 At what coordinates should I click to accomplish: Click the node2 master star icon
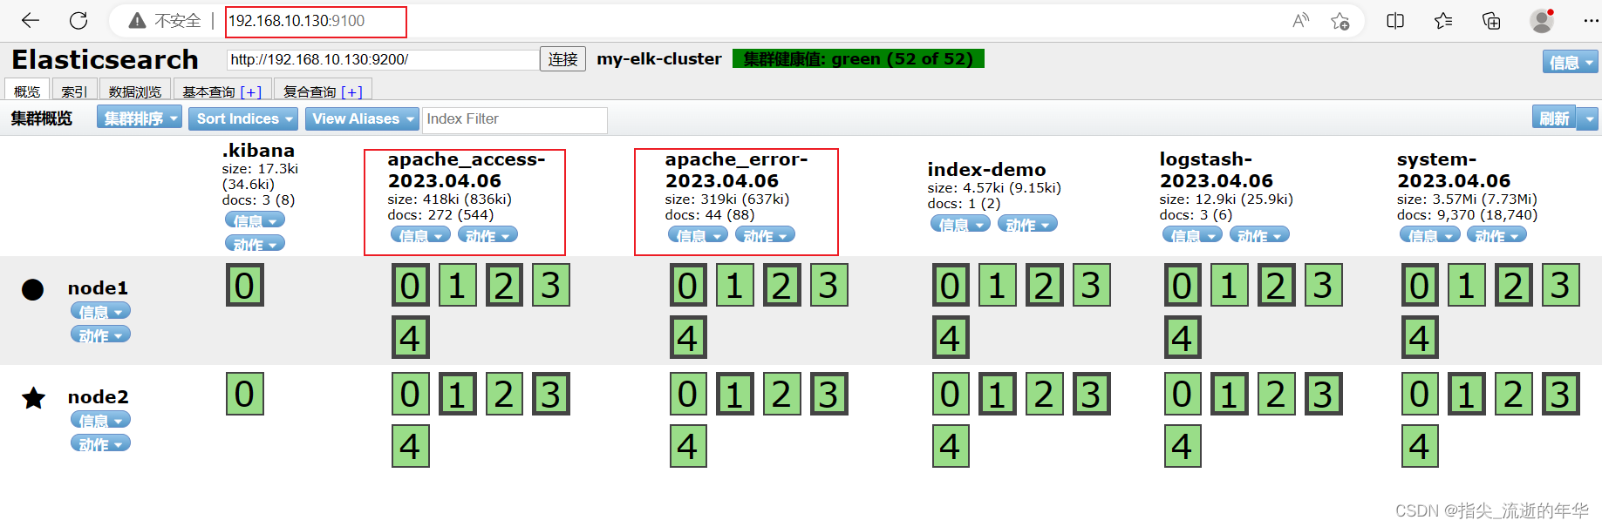(33, 398)
